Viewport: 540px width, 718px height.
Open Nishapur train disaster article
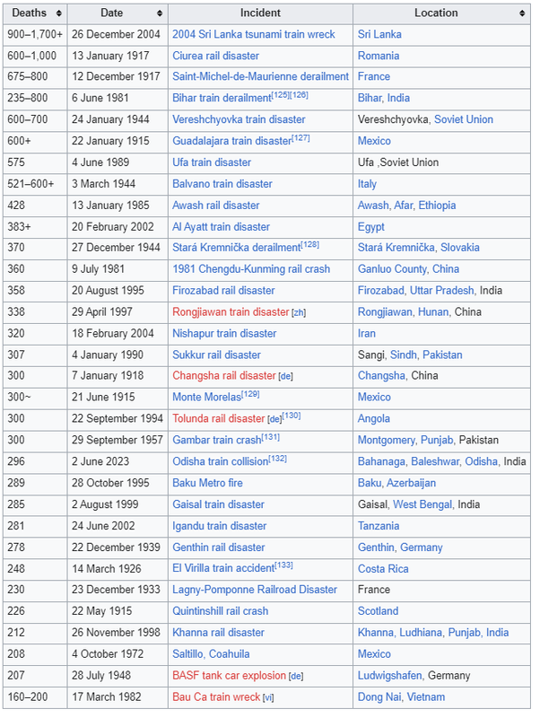pos(224,334)
